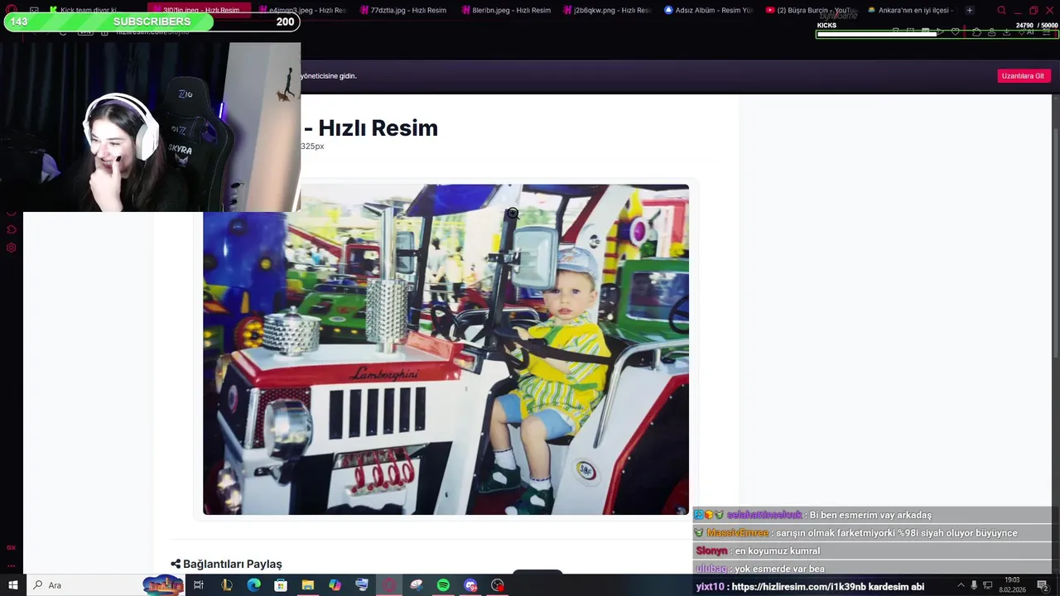This screenshot has height=596, width=1060.
Task: Switch to the Ankara'nın en iyi ilçesi tab
Action: click(911, 10)
